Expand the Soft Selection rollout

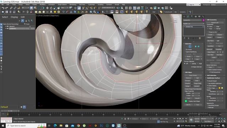211,75
